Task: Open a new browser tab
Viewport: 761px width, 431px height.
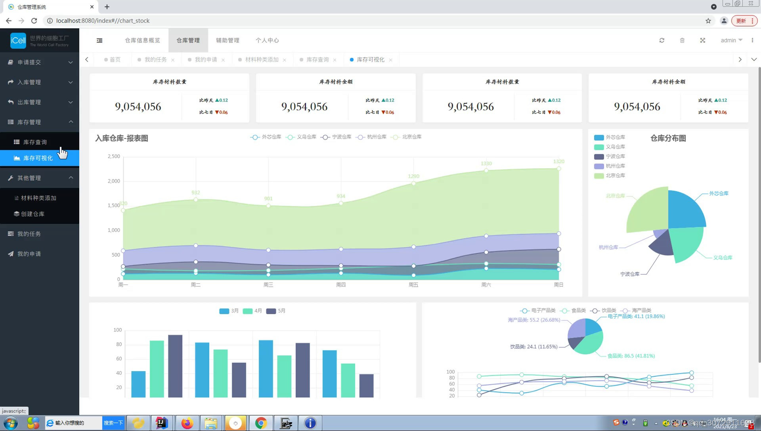Action: pos(107,7)
